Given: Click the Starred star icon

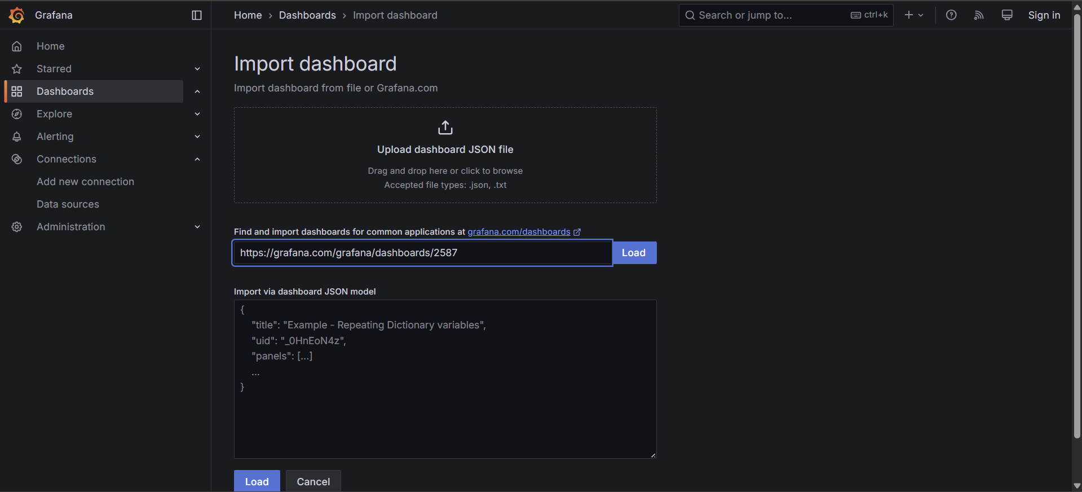Looking at the screenshot, I should (17, 69).
